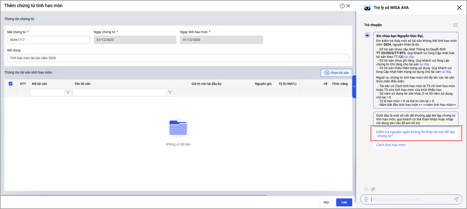Click the STT column header
This screenshot has height=209, width=467.
point(23,84)
